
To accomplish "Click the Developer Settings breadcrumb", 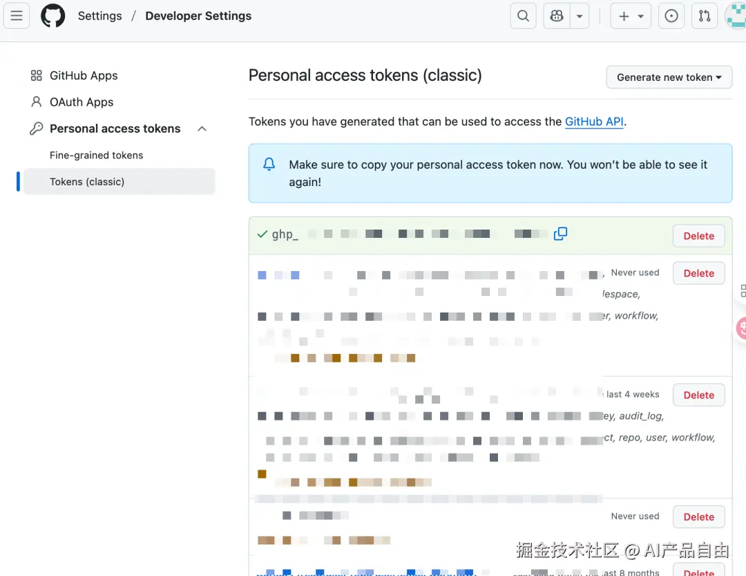I will (198, 15).
